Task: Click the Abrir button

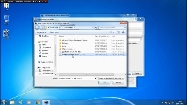Action: tap(104, 83)
